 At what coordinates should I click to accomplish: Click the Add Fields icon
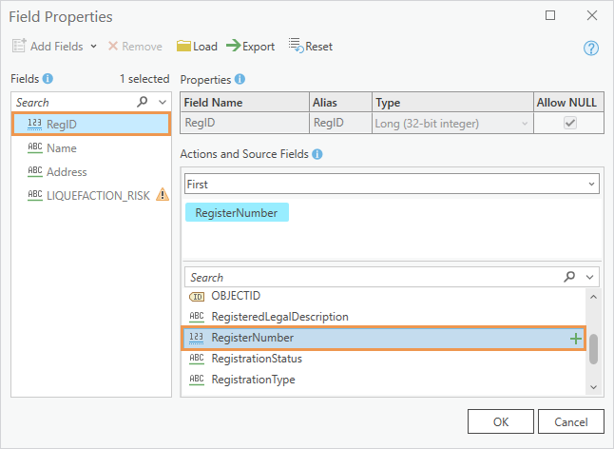[19, 46]
